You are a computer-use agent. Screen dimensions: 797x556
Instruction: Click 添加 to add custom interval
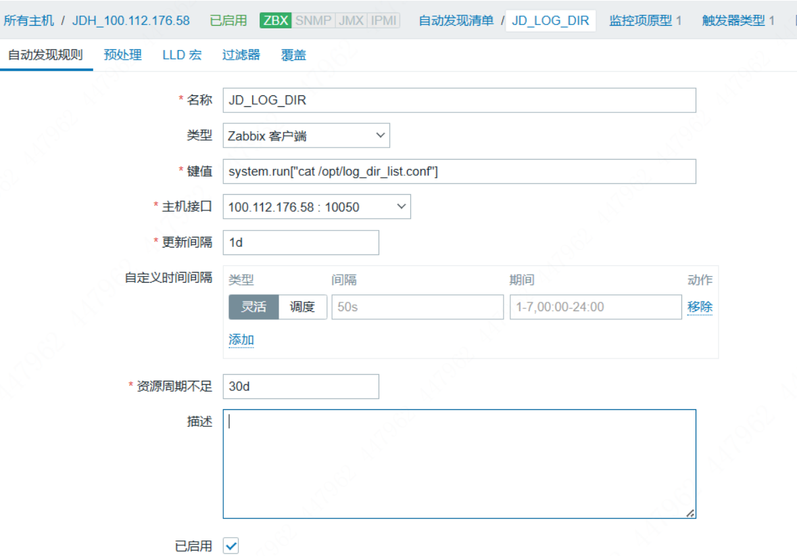(x=241, y=340)
